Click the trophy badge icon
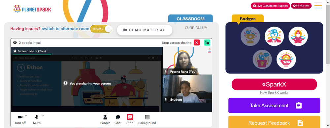 coord(250,36)
